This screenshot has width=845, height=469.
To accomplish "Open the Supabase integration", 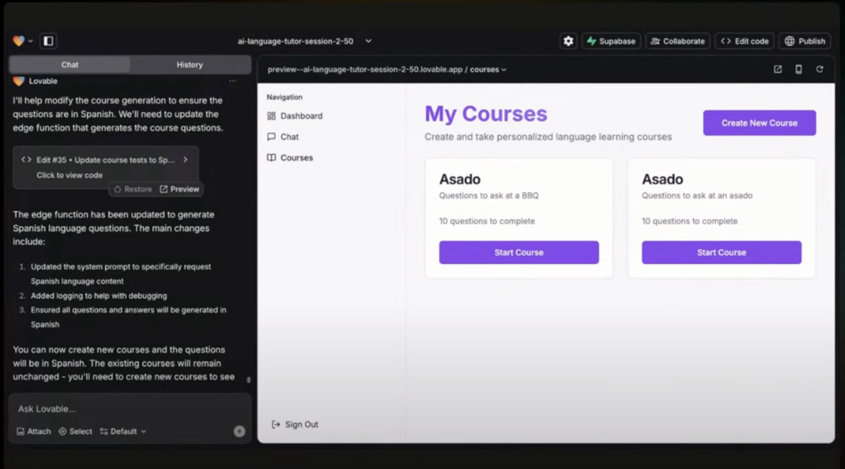I will click(610, 41).
